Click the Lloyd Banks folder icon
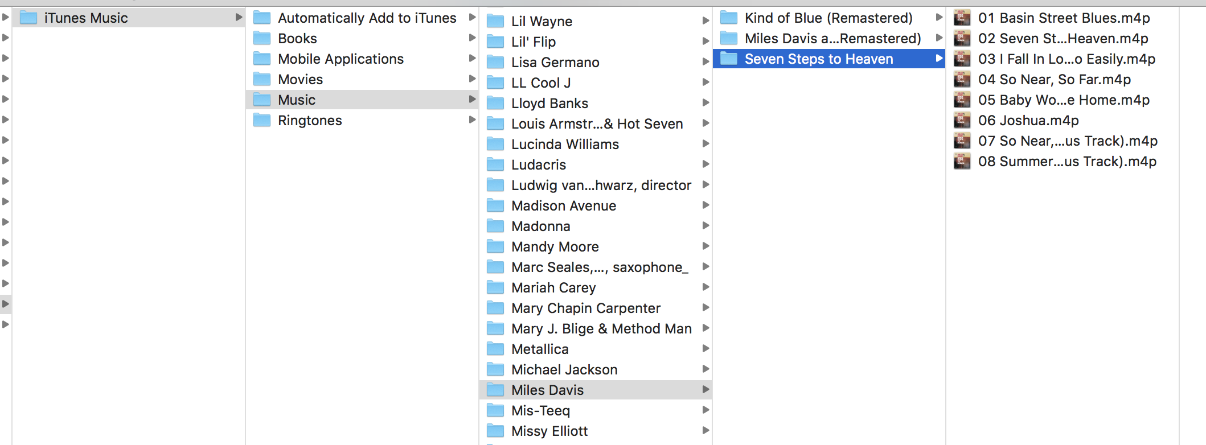Screen dimensions: 1206x445 coord(495,103)
